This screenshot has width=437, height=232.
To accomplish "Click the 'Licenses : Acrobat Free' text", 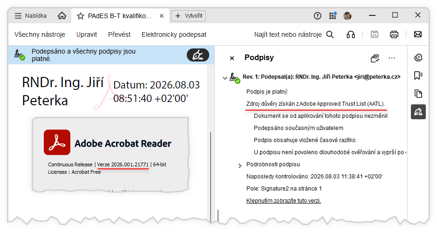I will click(74, 172).
